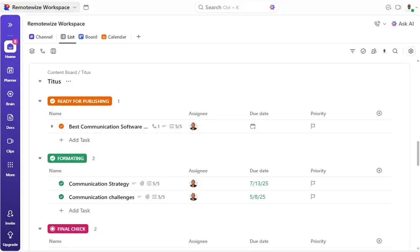420x252 pixels.
Task: Open Brain from the sidebar
Action: click(10, 94)
